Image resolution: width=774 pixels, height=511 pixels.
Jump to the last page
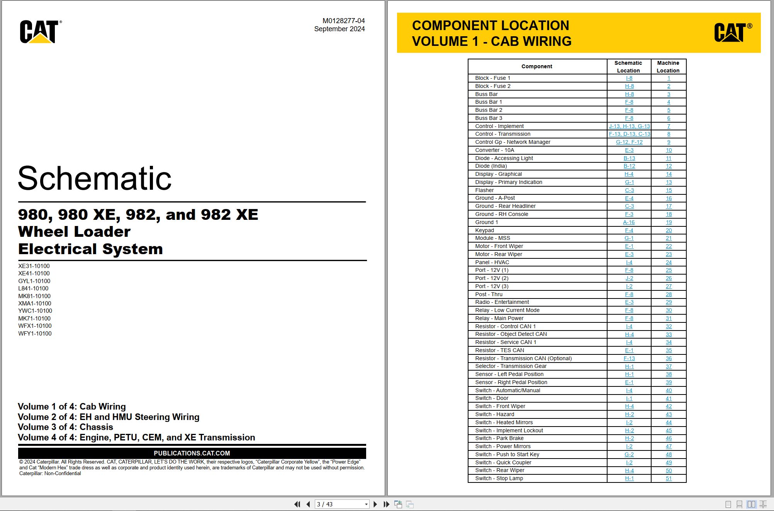386,504
